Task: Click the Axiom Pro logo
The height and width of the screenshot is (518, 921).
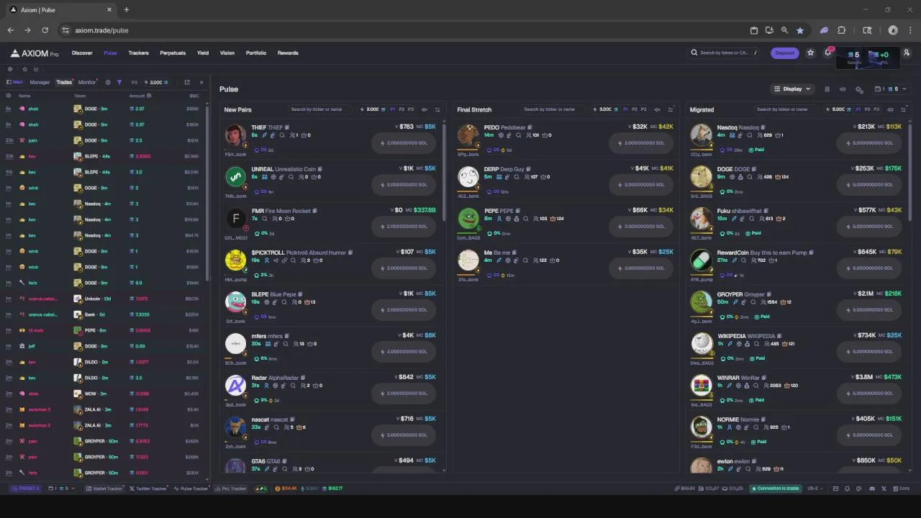Action: pyautogui.click(x=34, y=53)
